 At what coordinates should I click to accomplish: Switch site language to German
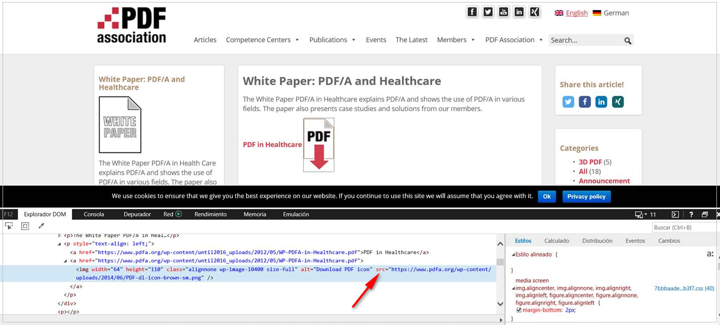[x=610, y=13]
